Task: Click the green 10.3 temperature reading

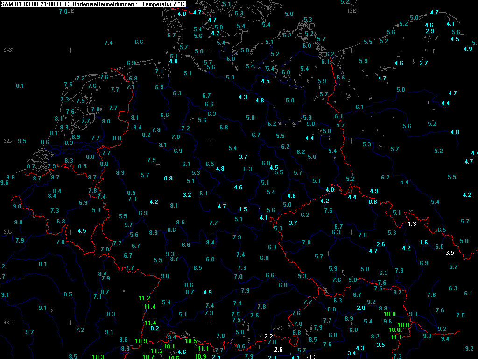Action: pos(98,357)
